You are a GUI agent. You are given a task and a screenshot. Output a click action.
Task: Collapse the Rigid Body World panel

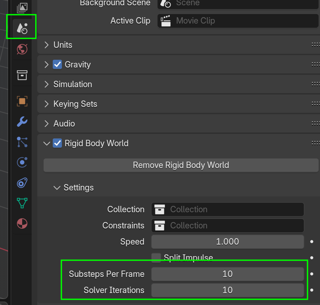(47, 143)
